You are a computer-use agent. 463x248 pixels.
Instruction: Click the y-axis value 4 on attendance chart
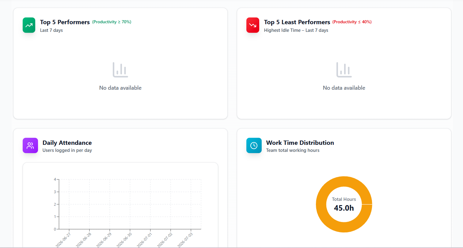pos(55,179)
